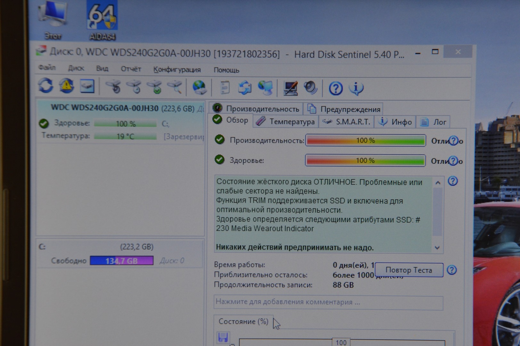Image resolution: width=520 pixels, height=346 pixels.
Task: Click the yellow warning alert toolbar icon
Action: (66, 86)
